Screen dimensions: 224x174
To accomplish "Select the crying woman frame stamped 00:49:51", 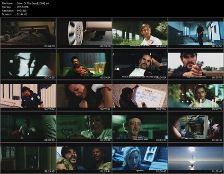I will pyautogui.click(x=84, y=96).
